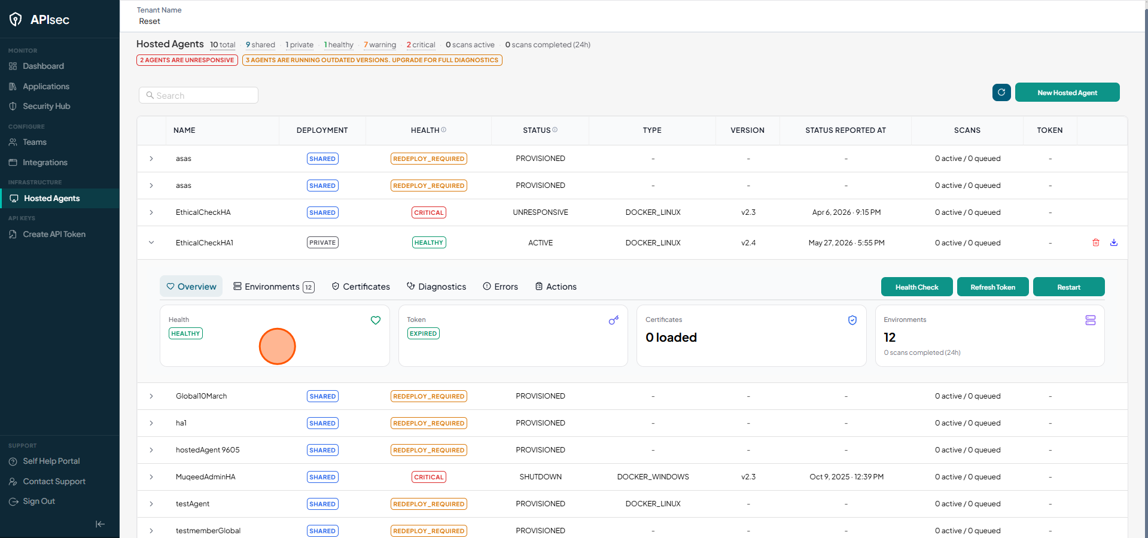The height and width of the screenshot is (538, 1148).
Task: Expand the EthicalCheckHA agent row
Action: 151,212
